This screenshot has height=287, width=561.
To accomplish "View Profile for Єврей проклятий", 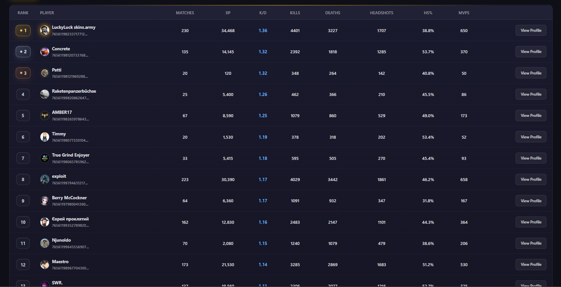I will click(531, 222).
